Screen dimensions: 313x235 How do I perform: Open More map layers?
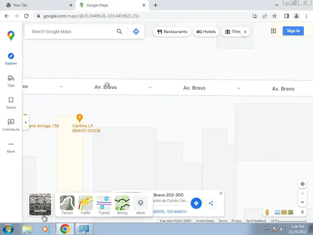coord(141,205)
